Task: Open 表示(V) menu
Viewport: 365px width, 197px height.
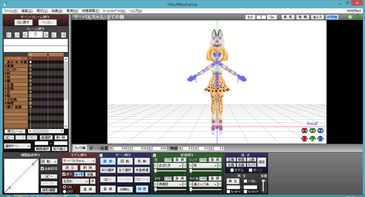Action: [x=42, y=11]
